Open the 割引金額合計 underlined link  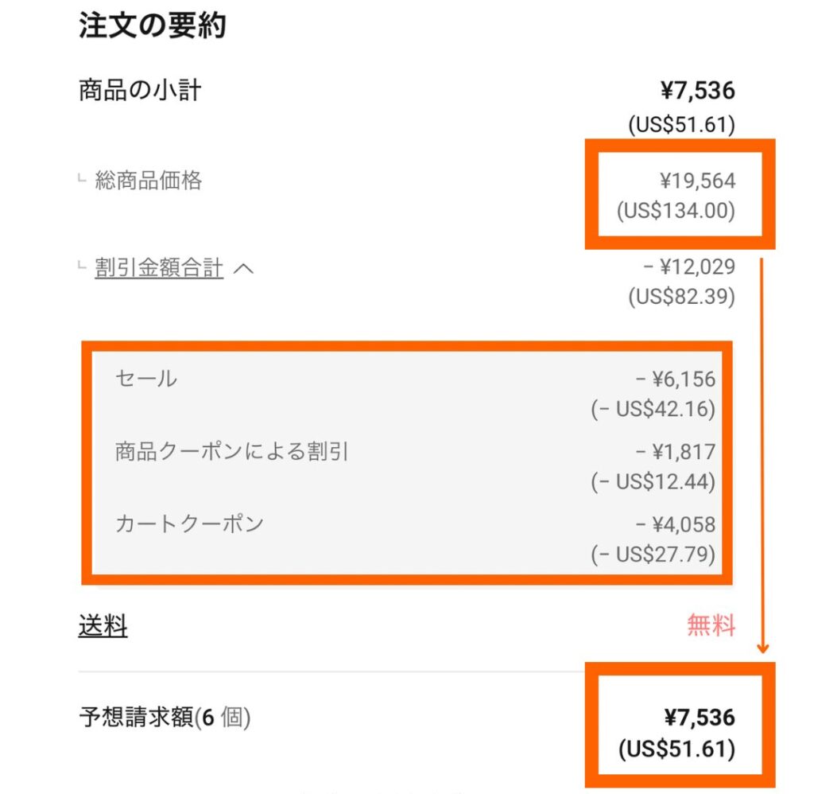coord(159,268)
